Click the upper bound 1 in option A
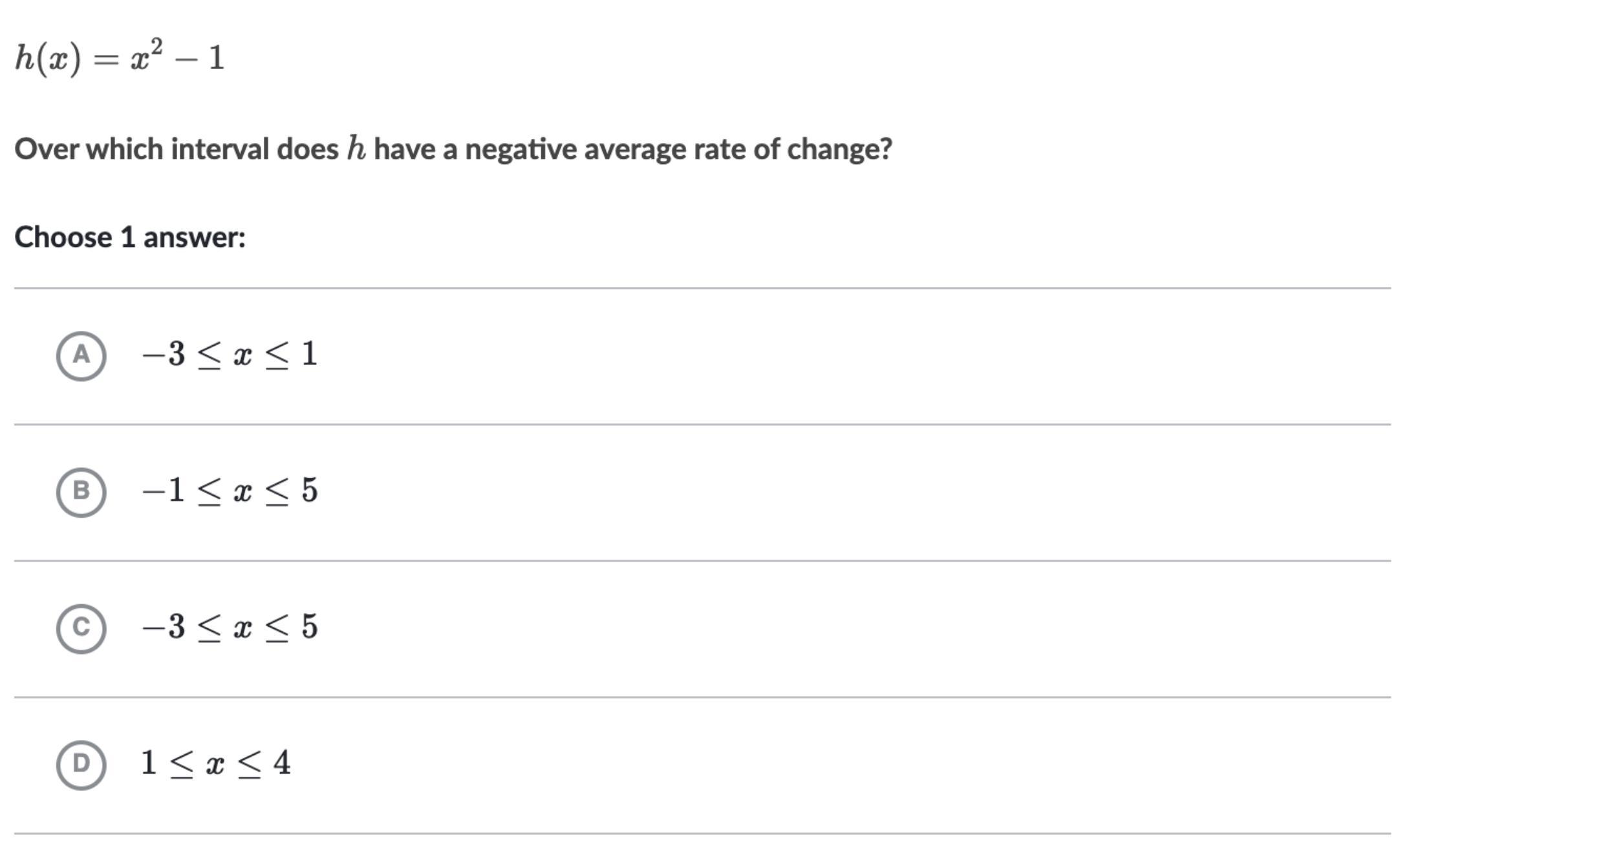The image size is (1601, 844). click(x=309, y=354)
